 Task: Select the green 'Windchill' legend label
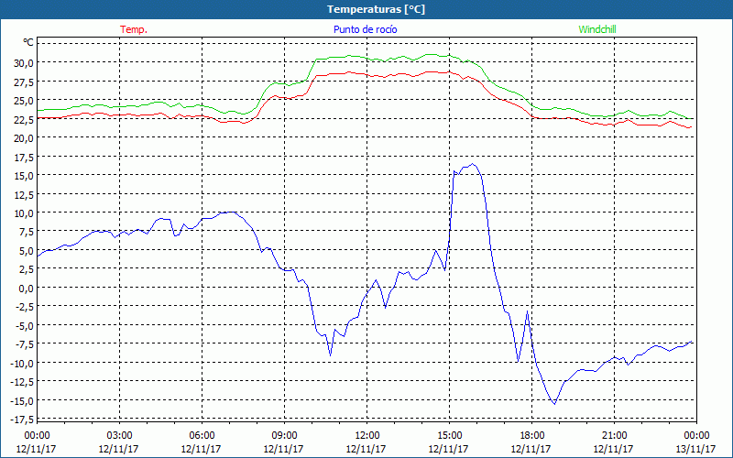point(597,29)
